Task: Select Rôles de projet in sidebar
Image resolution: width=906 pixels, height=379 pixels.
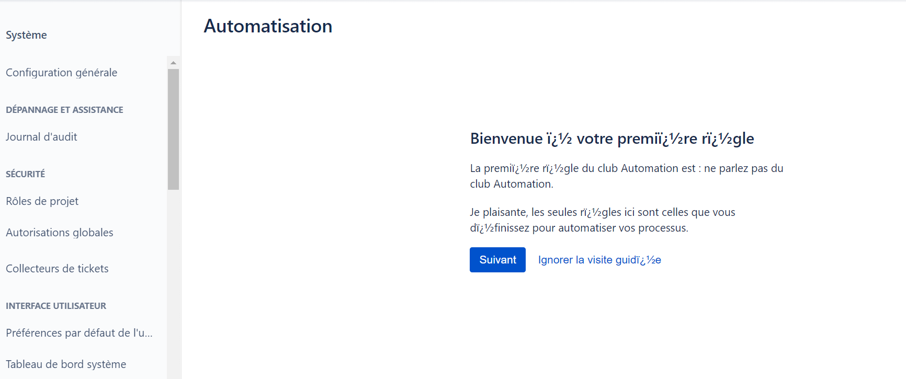Action: click(x=42, y=201)
